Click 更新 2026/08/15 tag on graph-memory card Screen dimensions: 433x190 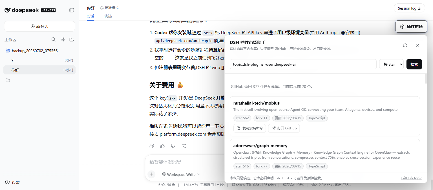coord(288,166)
